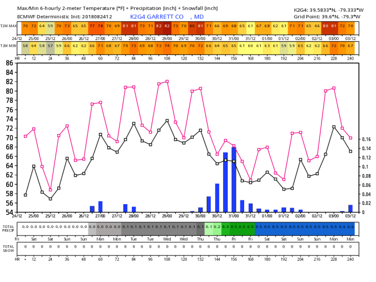Click the 86 label on temperature axis
The image size is (376, 282).
[9, 63]
